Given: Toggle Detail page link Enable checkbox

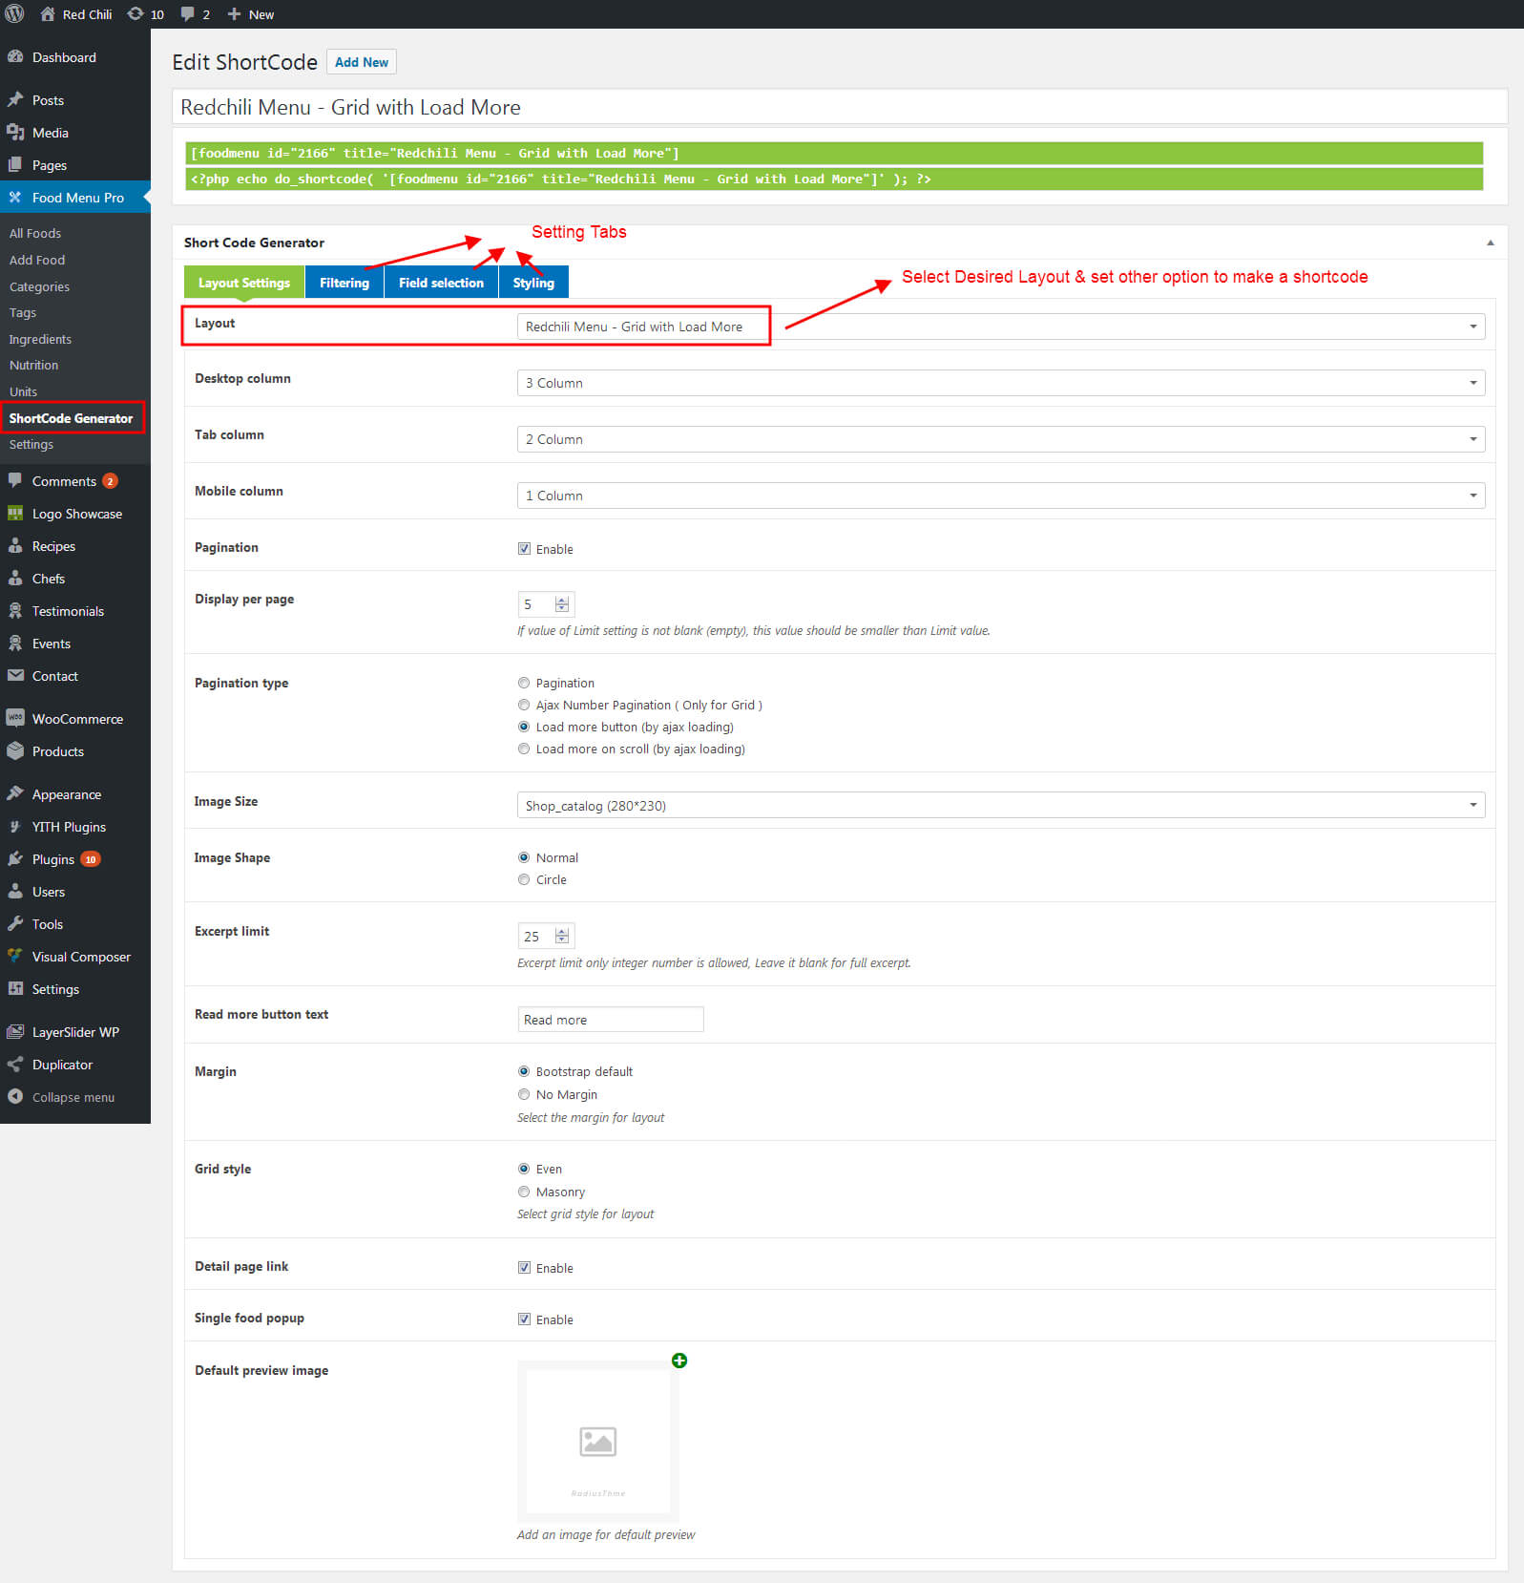Looking at the screenshot, I should click(524, 1268).
